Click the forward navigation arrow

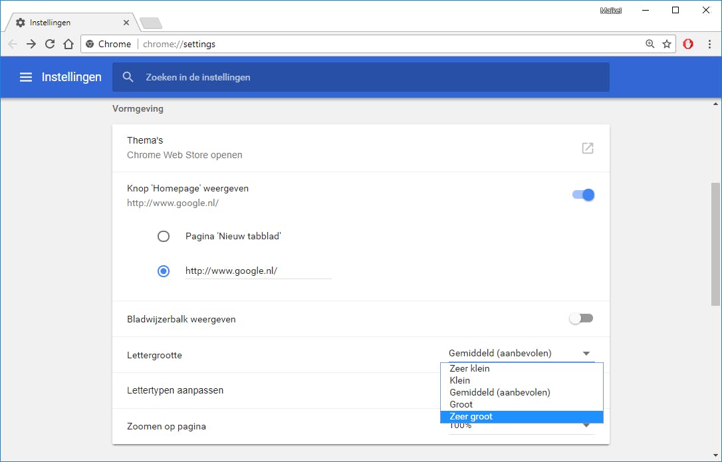pos(31,44)
